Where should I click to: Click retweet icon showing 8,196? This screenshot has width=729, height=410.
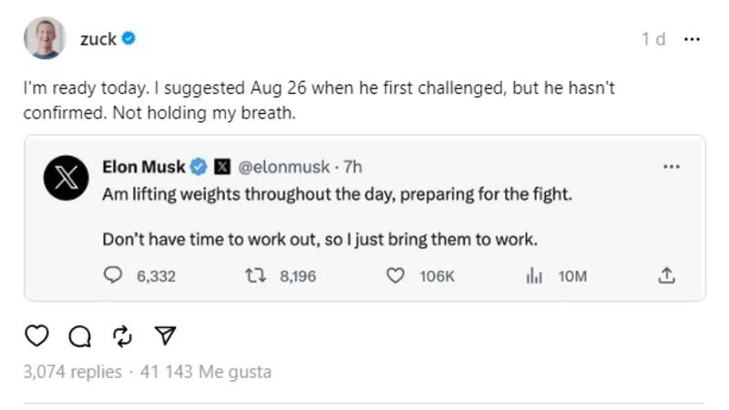coord(255,275)
